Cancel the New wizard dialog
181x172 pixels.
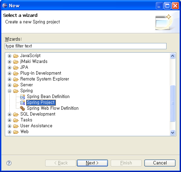coord(160,163)
